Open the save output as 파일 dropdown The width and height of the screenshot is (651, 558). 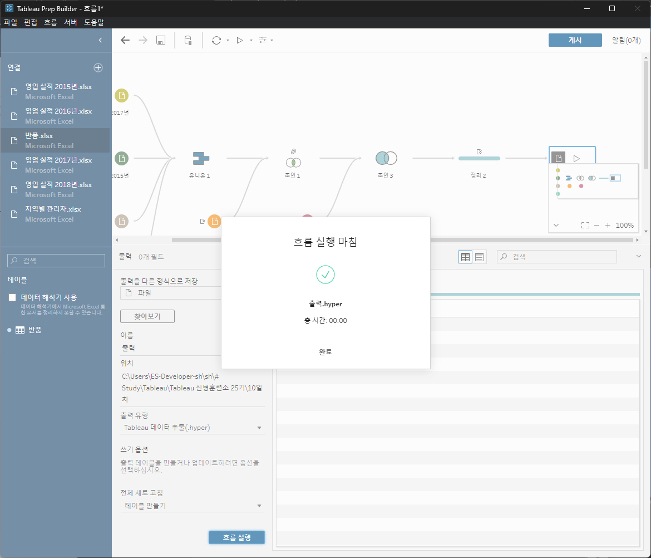(x=171, y=293)
